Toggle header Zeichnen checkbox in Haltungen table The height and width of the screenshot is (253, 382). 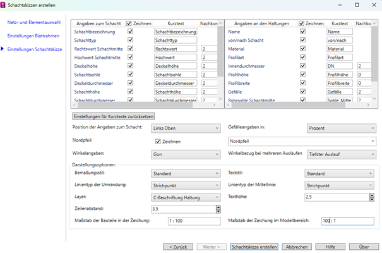(x=301, y=23)
